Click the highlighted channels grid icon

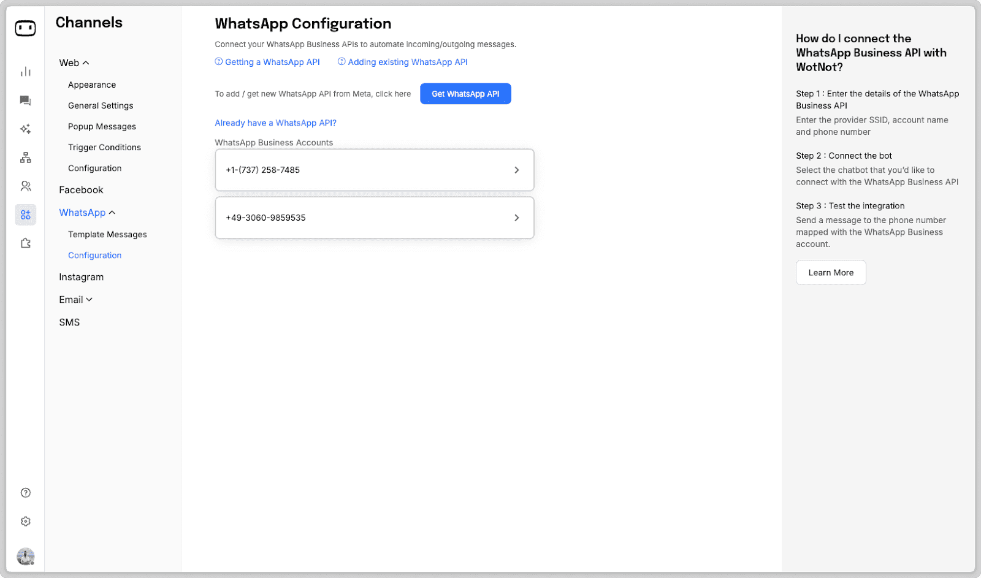(x=25, y=215)
